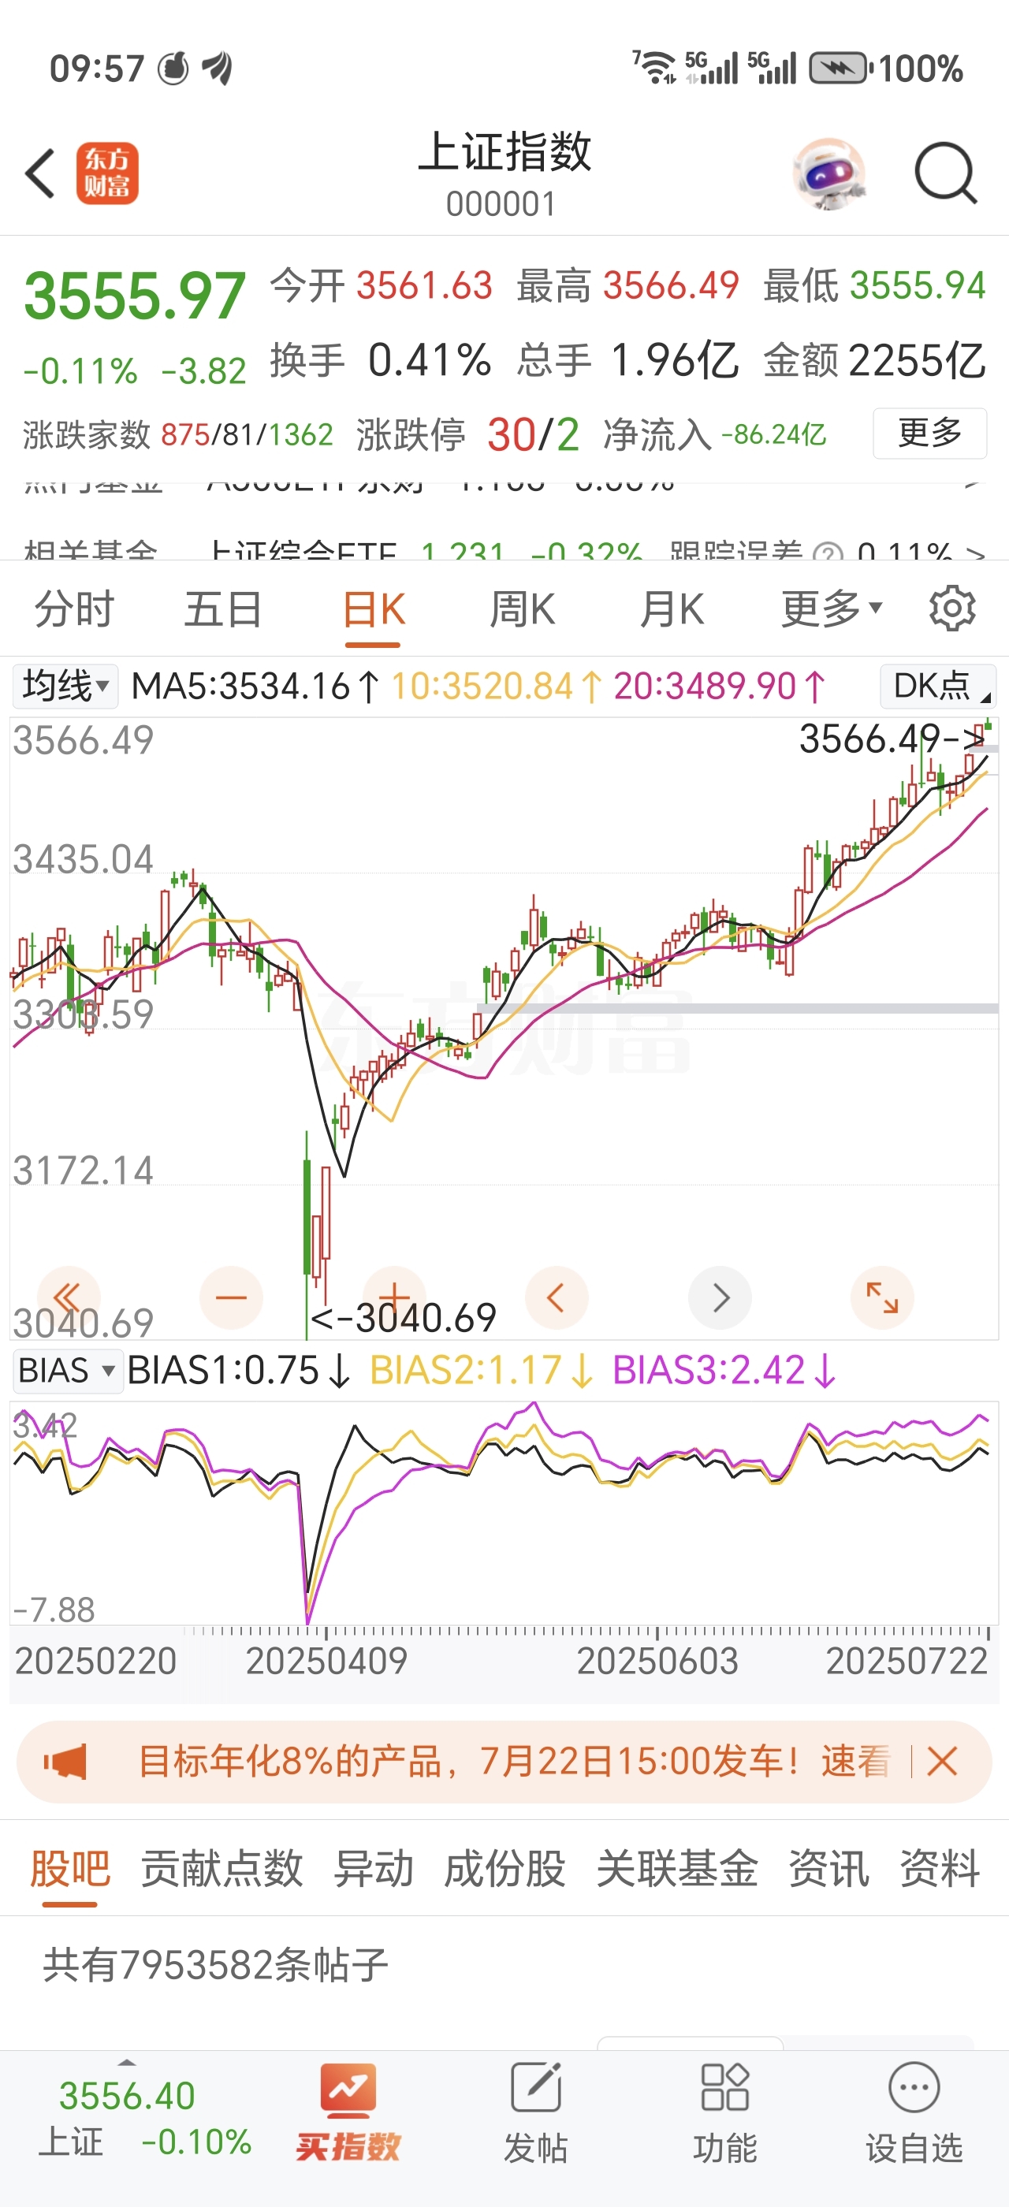Tap the 上证指数 title

[x=504, y=152]
